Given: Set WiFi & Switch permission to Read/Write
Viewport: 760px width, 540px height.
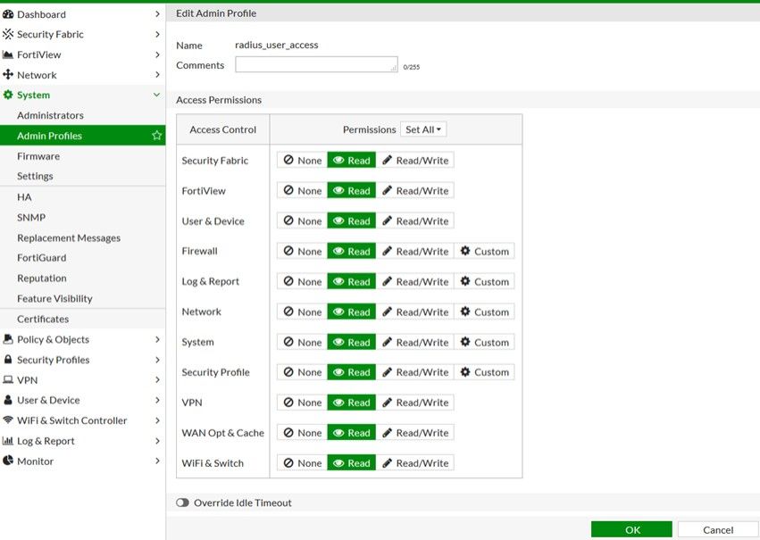Looking at the screenshot, I should (415, 463).
